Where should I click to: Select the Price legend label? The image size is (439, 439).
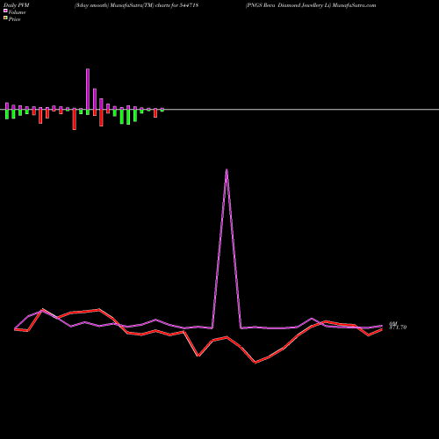(x=14, y=19)
